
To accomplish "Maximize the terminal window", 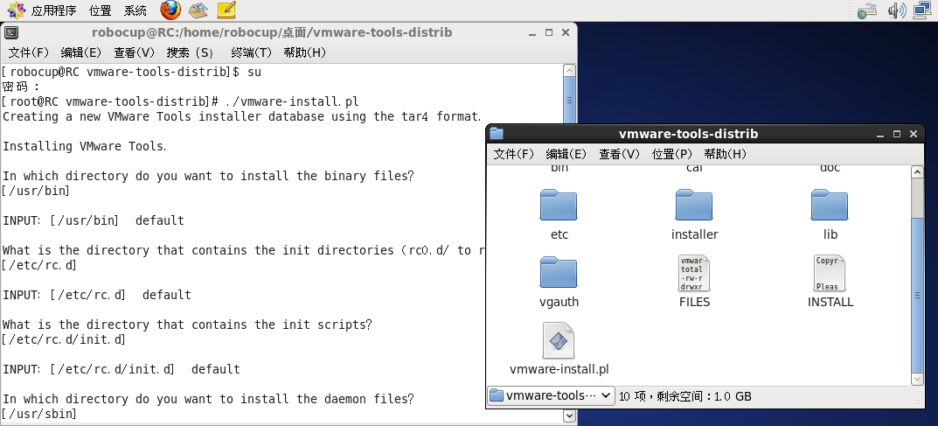I will 549,33.
